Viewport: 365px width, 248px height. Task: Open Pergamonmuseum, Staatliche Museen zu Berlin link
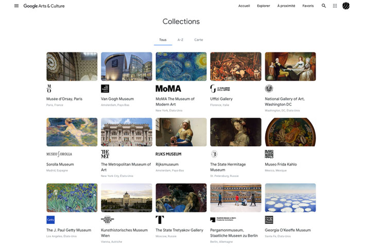click(234, 233)
